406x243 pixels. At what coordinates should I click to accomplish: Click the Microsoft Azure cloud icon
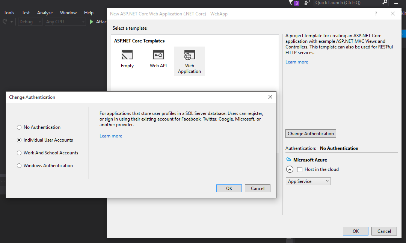coord(288,160)
